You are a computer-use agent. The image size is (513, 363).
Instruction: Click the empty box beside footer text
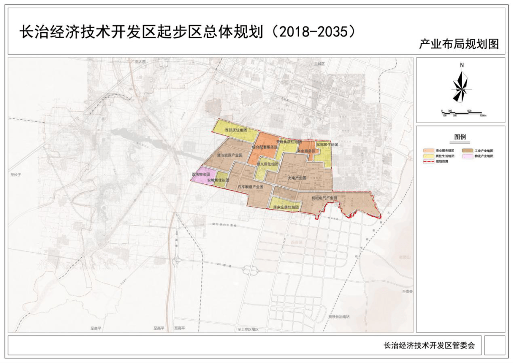494,345
